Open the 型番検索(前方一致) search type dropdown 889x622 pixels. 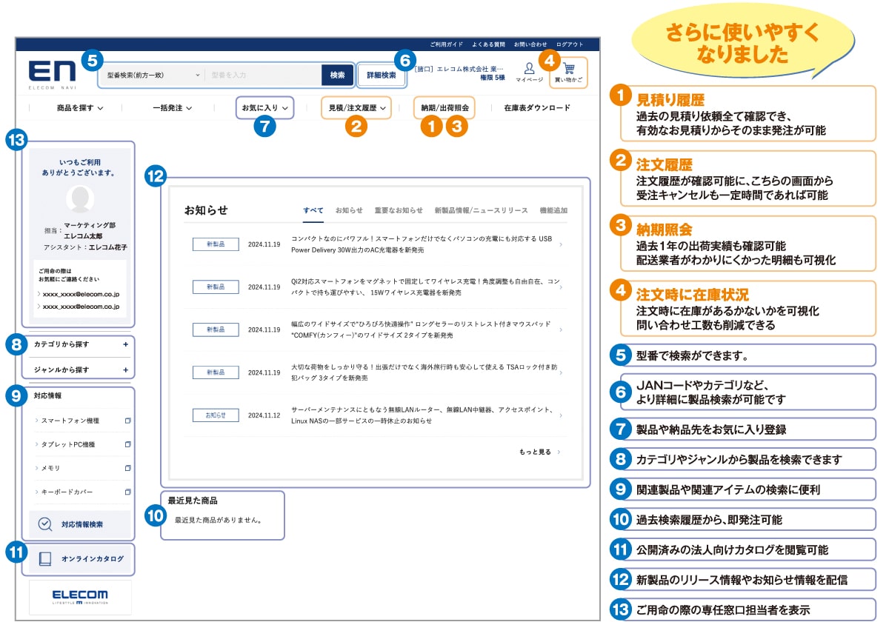pos(153,75)
